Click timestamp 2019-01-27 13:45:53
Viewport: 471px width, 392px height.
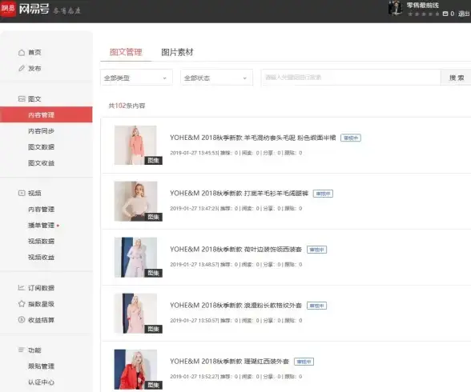tap(194, 153)
